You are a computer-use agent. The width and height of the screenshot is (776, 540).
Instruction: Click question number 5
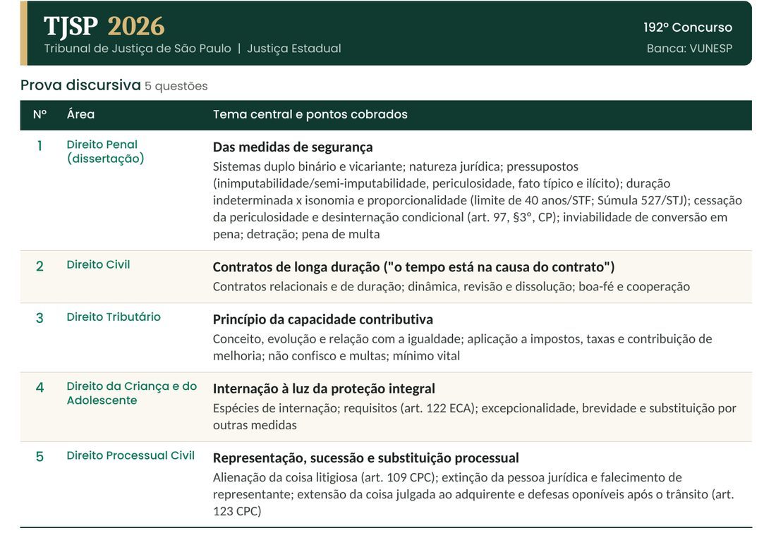(x=40, y=456)
